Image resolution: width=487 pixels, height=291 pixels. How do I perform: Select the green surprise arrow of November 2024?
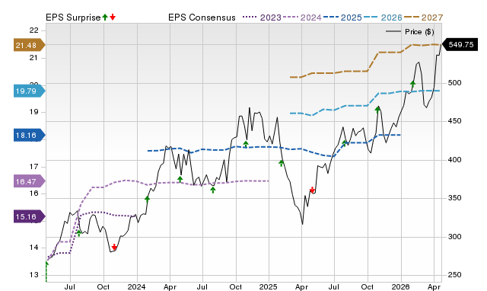pos(246,144)
